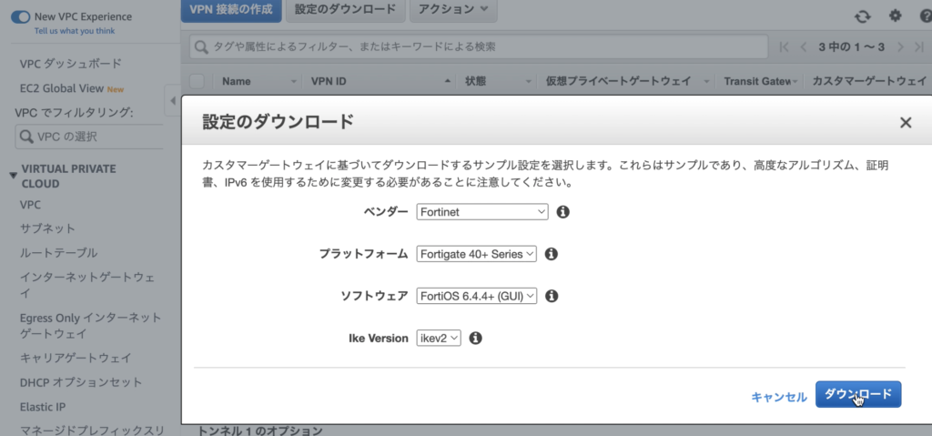
Task: Go to first page of results
Action: coord(784,47)
